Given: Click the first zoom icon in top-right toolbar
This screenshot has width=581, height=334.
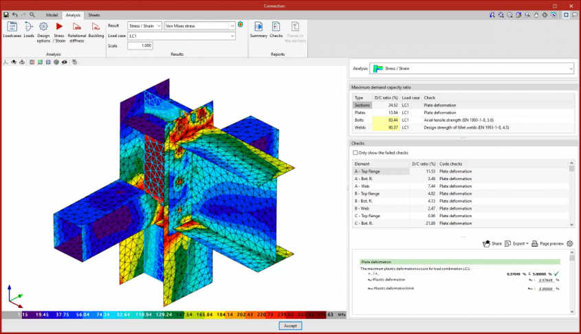Looking at the screenshot, I should 492,15.
